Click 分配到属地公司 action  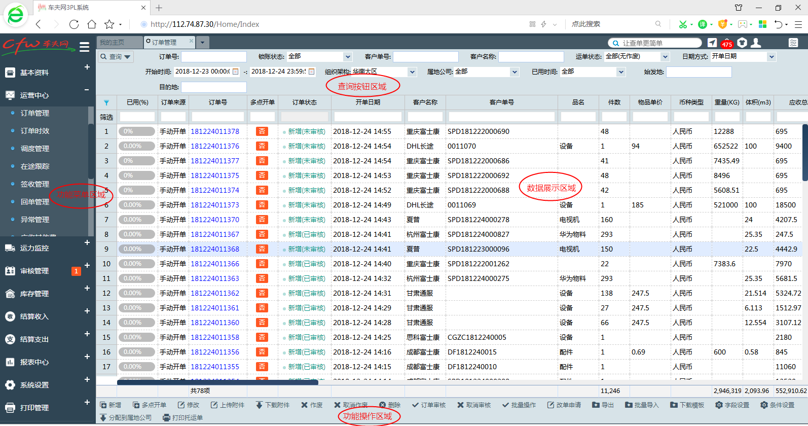[126, 418]
